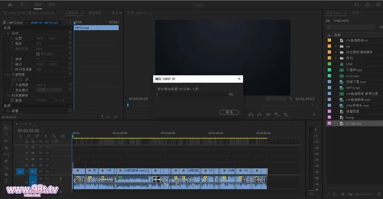Click the effect controls export frame icon
The height and width of the screenshot is (199, 383).
coord(116,117)
